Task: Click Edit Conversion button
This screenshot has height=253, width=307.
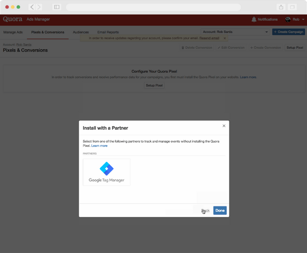Action: click(x=231, y=48)
